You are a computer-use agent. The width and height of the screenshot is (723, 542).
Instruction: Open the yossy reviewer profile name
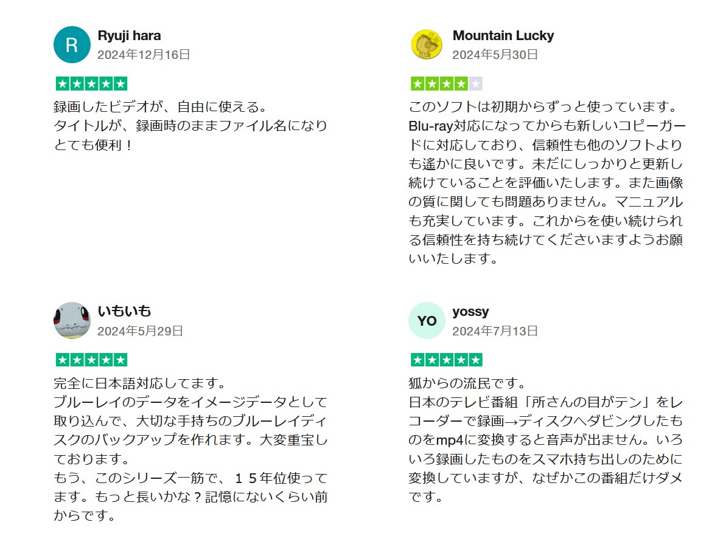(470, 312)
